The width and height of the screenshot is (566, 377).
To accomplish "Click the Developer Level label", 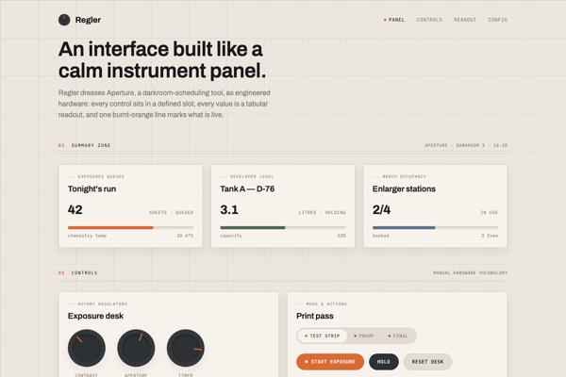I will coord(252,176).
